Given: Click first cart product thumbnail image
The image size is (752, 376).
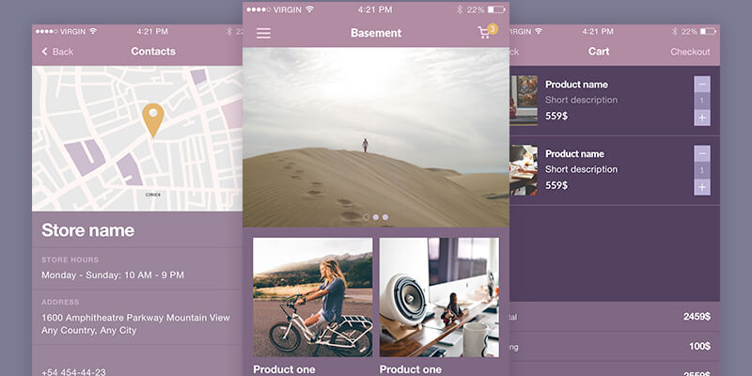Looking at the screenshot, I should click(524, 100).
